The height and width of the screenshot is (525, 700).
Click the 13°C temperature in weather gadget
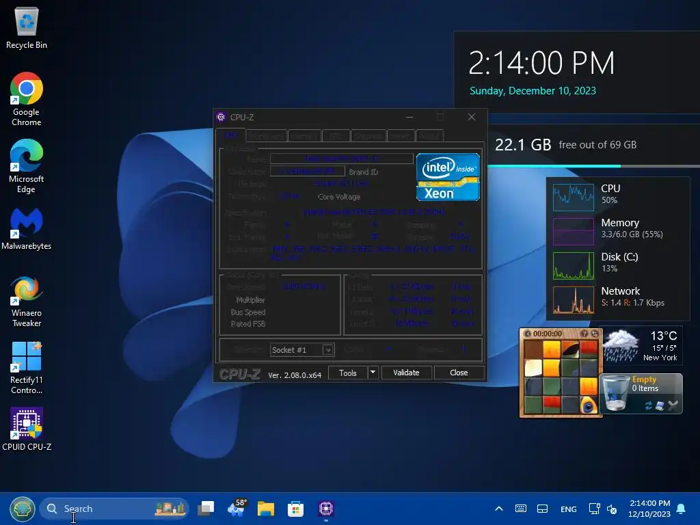(663, 336)
